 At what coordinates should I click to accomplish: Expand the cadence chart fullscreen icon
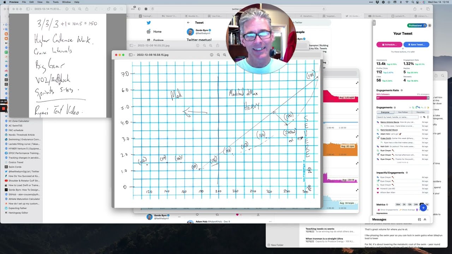(x=357, y=136)
